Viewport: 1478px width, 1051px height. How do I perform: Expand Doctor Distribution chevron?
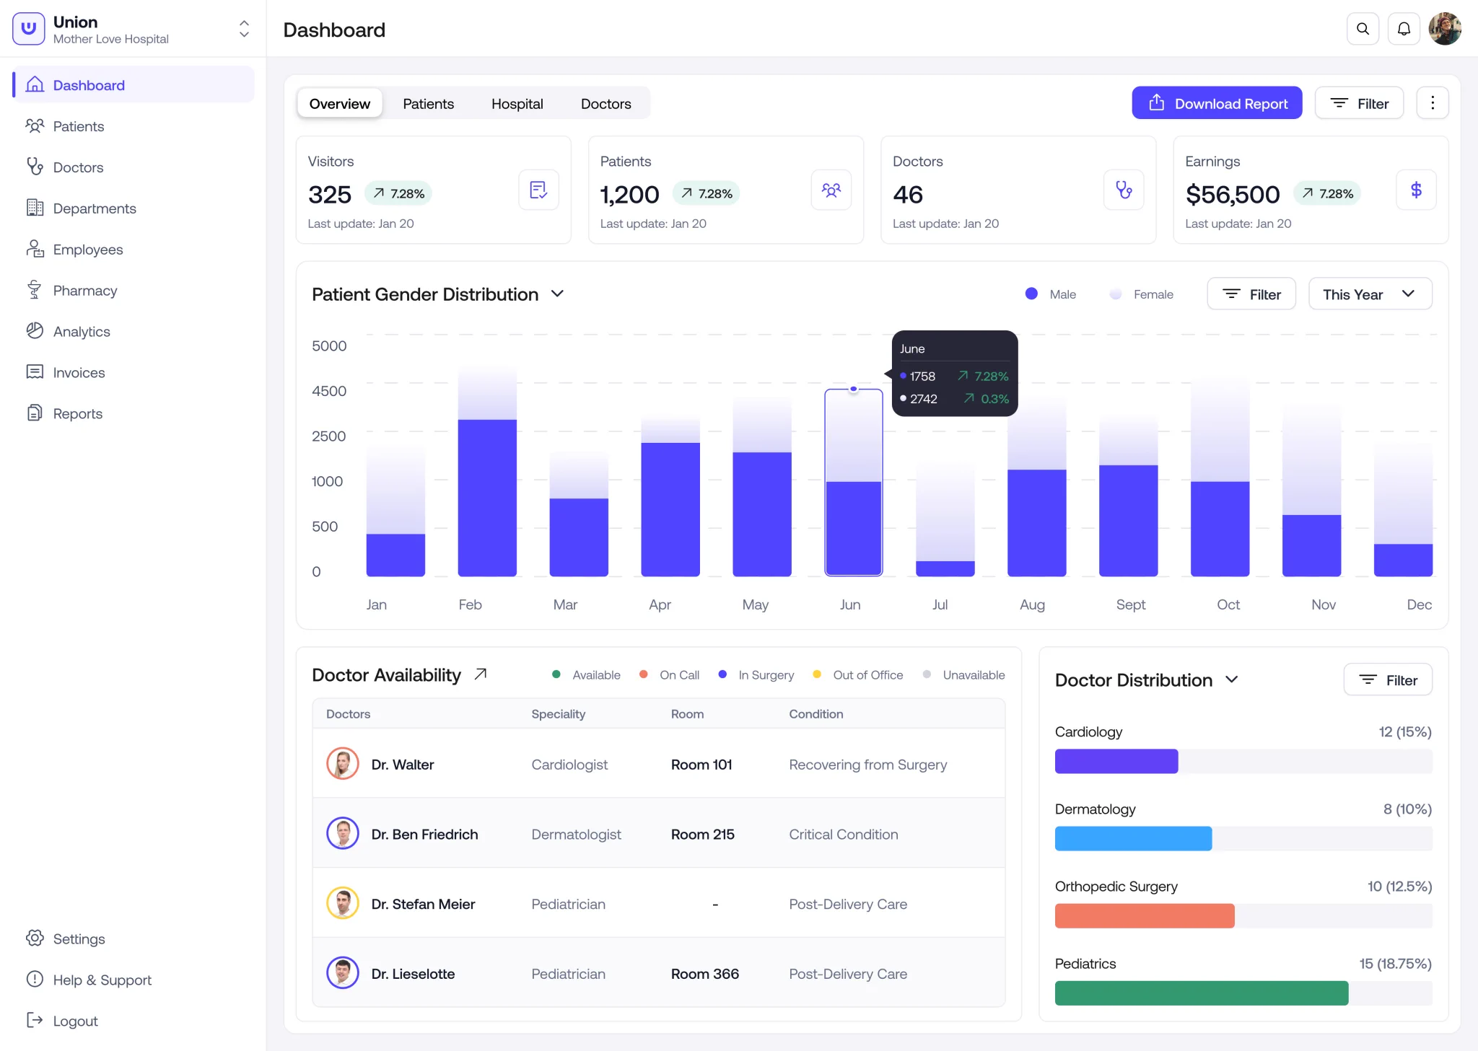tap(1232, 680)
